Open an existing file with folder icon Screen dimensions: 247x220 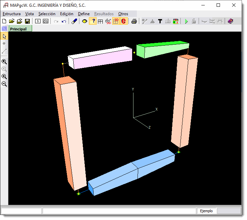[x=11, y=21]
